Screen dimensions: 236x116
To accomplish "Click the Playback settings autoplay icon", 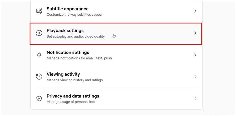I will [x=39, y=33].
